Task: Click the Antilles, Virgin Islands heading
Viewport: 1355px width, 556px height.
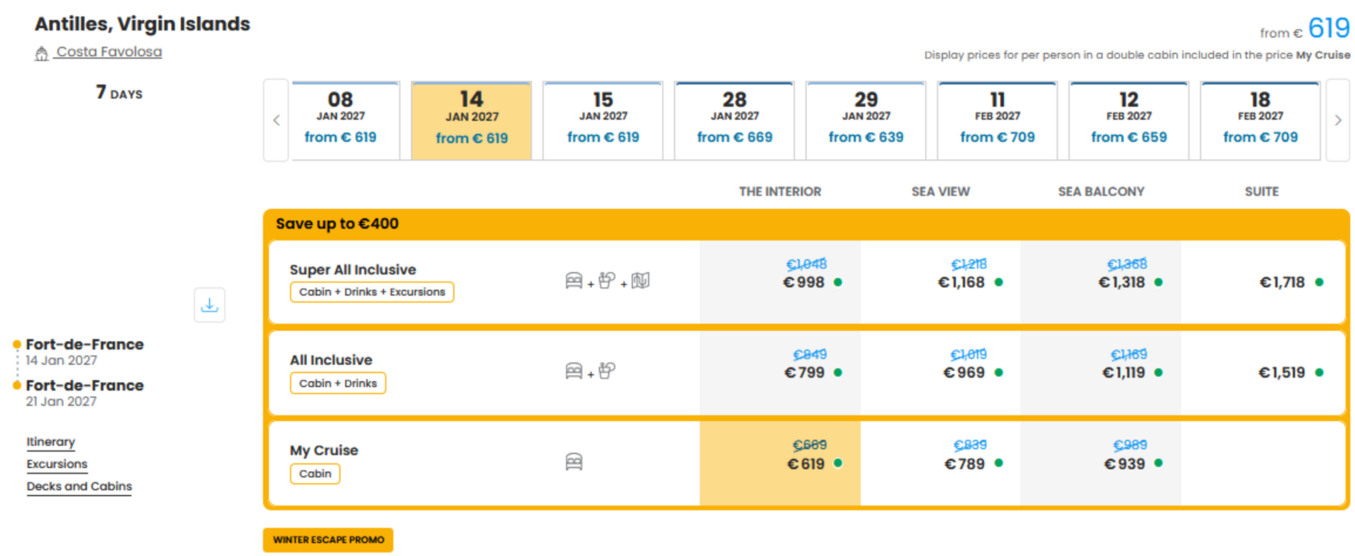Action: pos(143,24)
